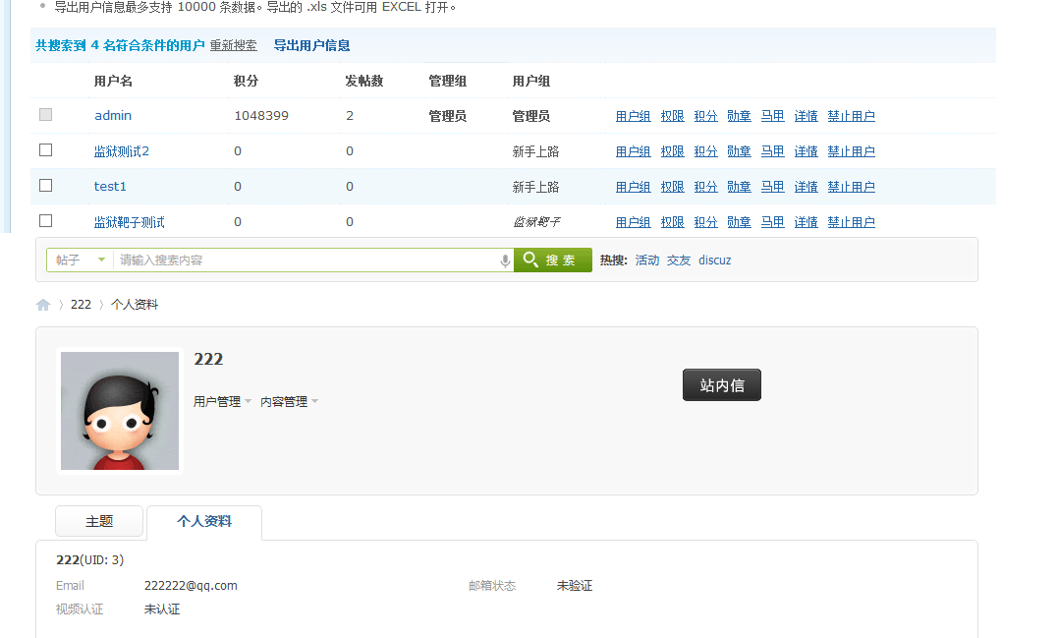The width and height of the screenshot is (1057, 638).
Task: Switch to the 主题 tab
Action: coord(99,521)
